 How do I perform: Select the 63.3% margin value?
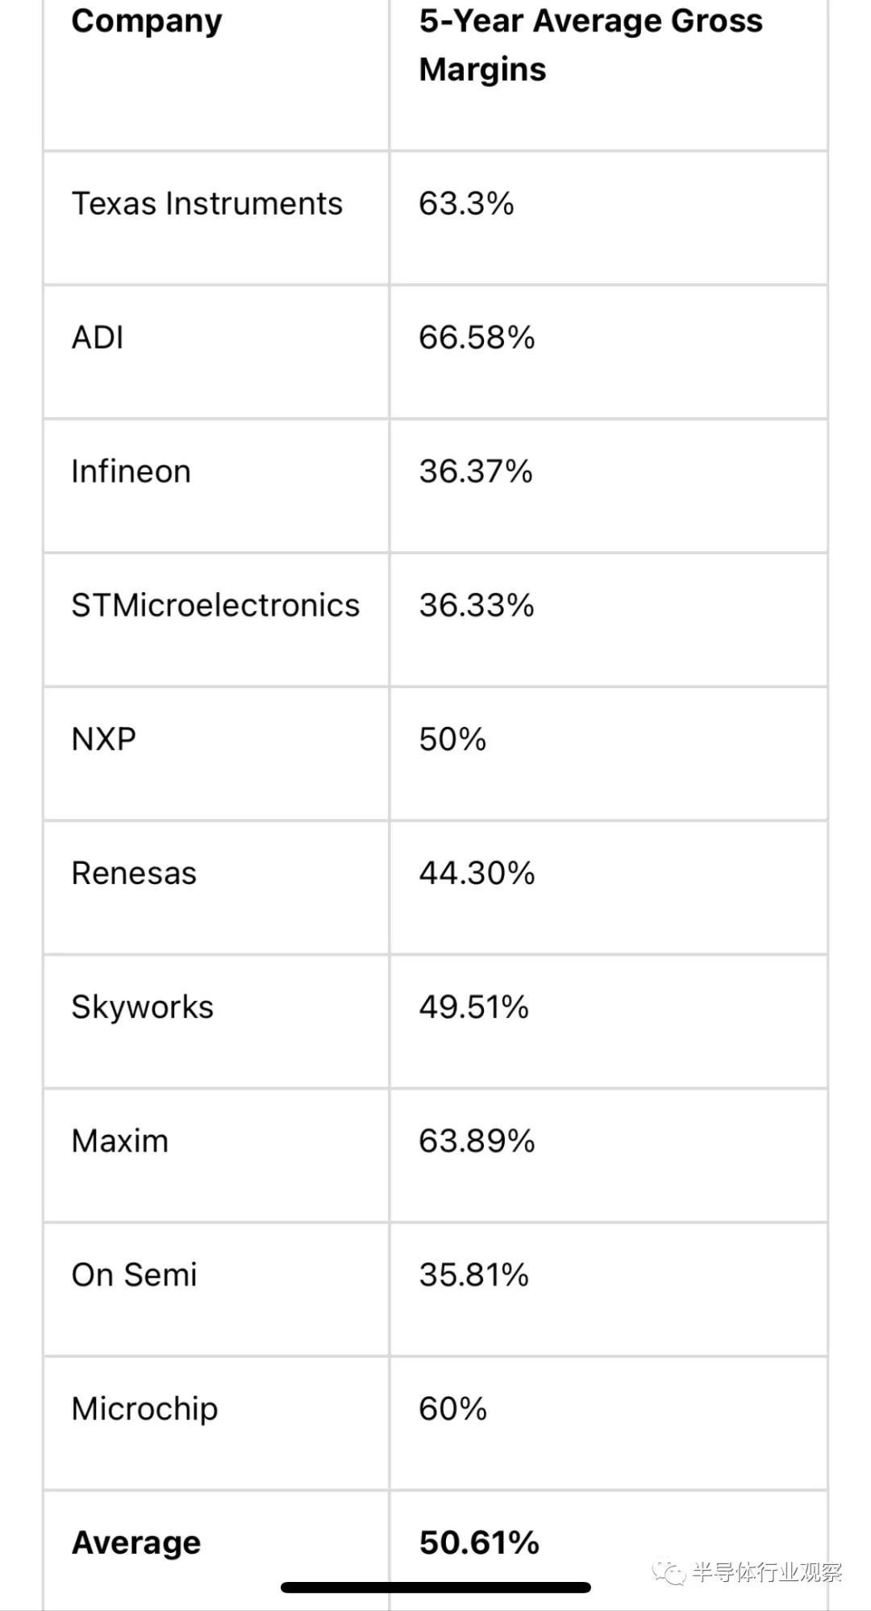(466, 204)
